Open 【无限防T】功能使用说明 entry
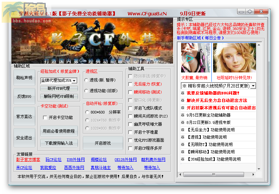Viewport: 279px width, 194px height. [x=210, y=144]
